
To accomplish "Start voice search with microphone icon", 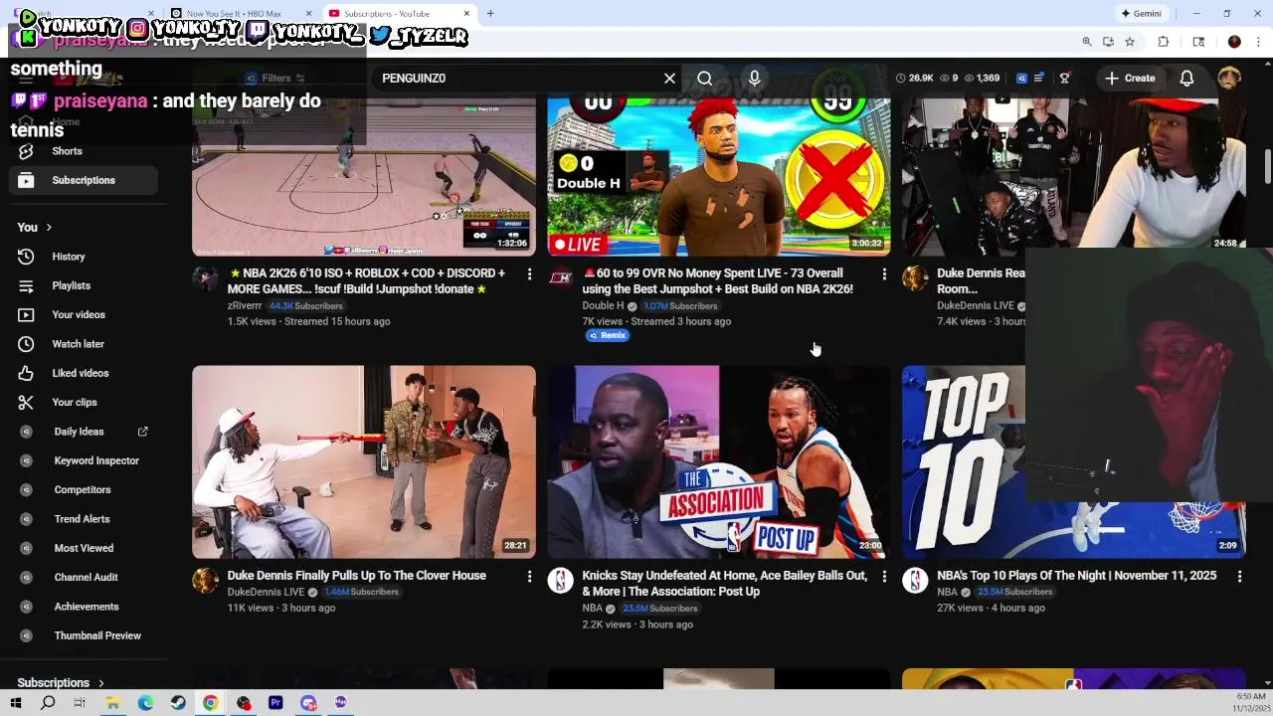I will 754,78.
